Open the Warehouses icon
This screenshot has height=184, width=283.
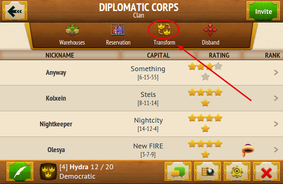tap(72, 30)
